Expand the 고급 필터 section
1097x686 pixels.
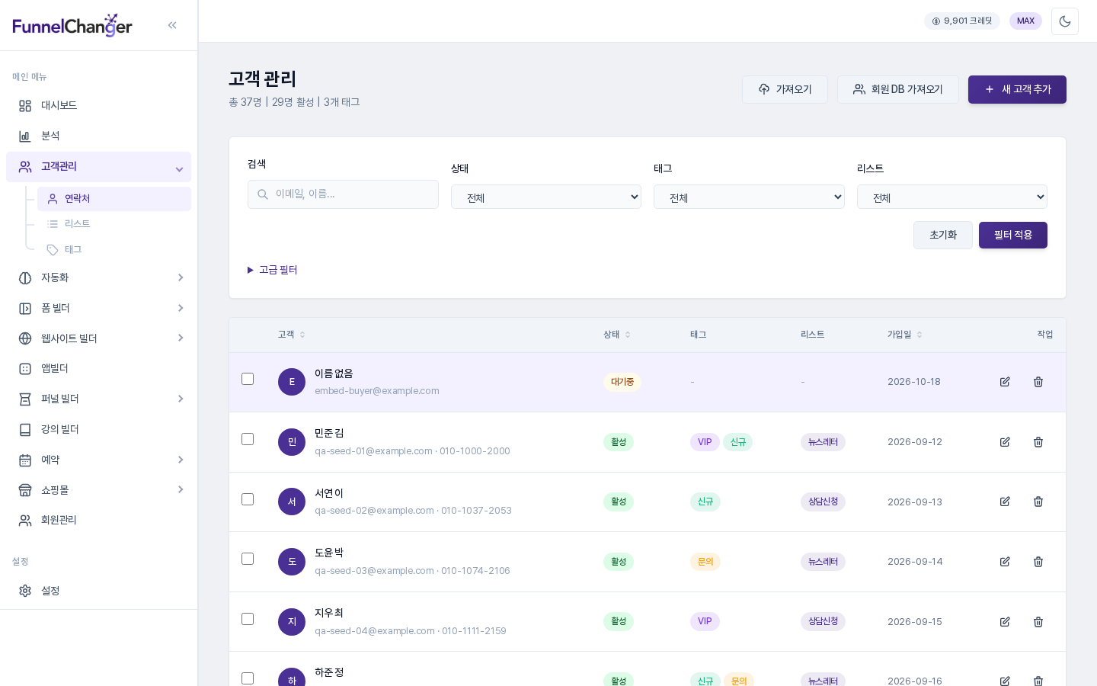[x=273, y=270]
